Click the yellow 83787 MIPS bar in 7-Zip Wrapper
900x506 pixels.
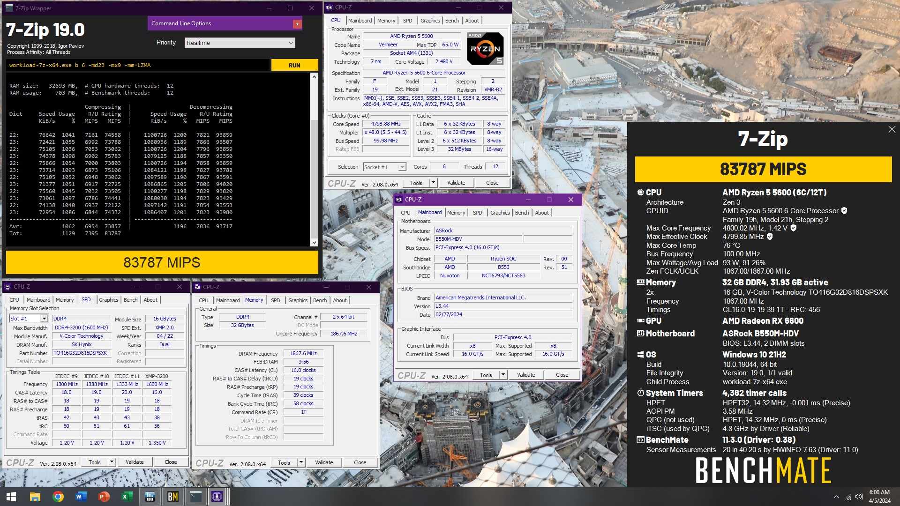tap(162, 262)
